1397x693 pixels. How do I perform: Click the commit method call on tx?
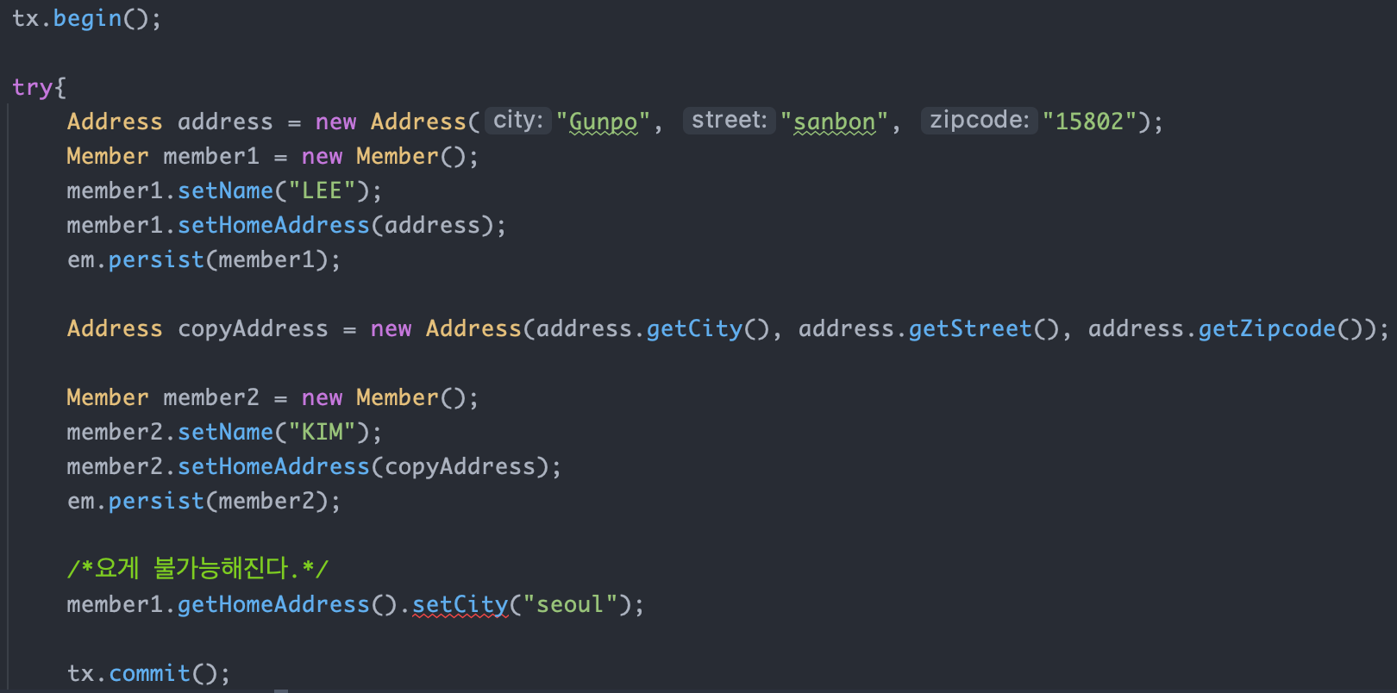pyautogui.click(x=149, y=673)
